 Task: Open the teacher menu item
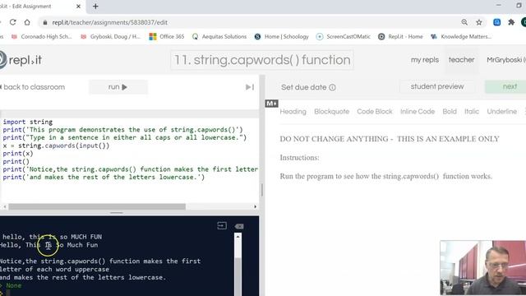pyautogui.click(x=462, y=60)
